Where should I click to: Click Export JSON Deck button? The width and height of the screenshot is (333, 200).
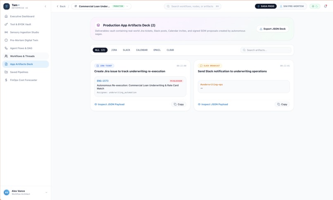click(x=273, y=29)
